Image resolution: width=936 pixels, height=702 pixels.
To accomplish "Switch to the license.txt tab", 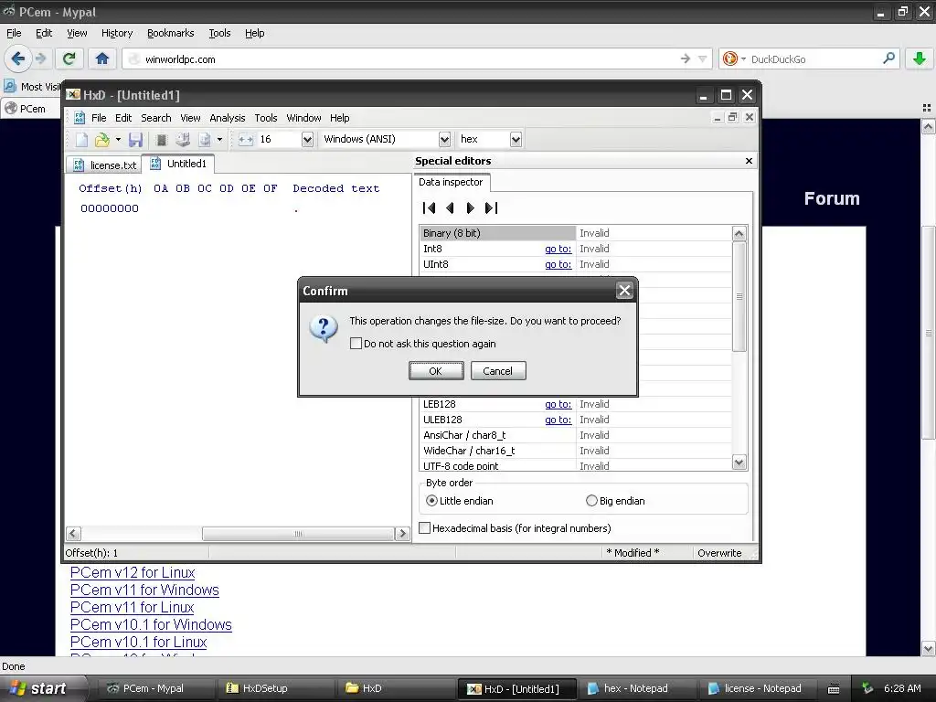I will tap(104, 165).
